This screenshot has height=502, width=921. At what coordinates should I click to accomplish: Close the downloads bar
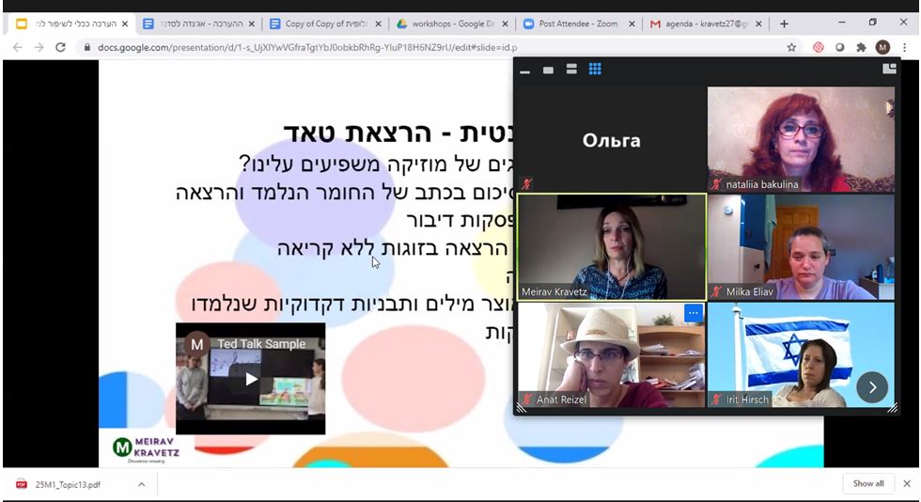(x=907, y=484)
